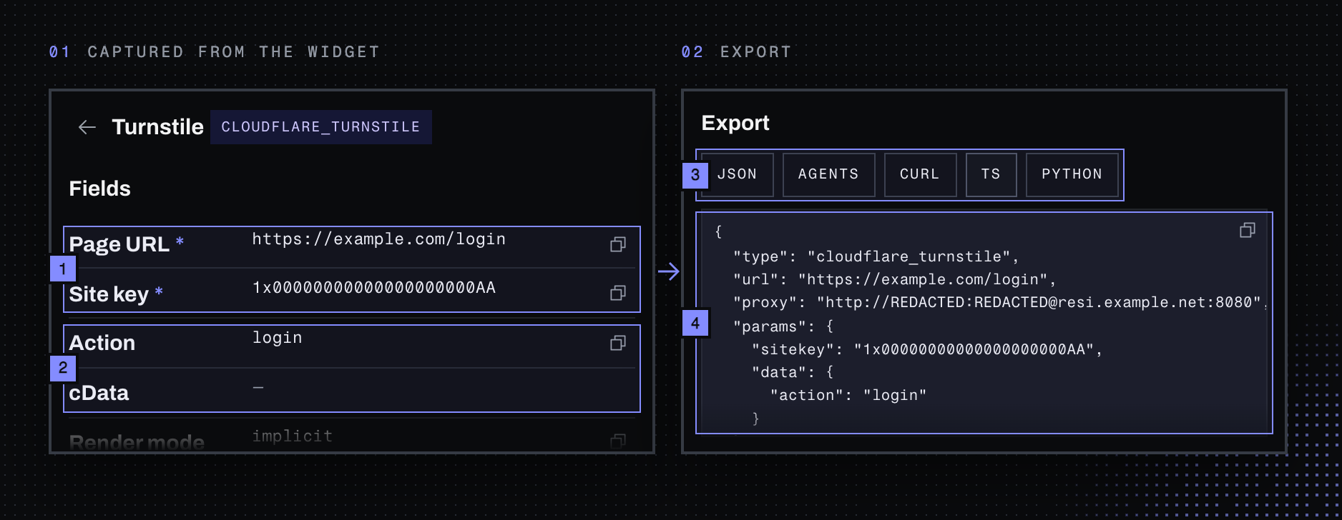Click the "sitekey" line in JSON export
Image resolution: width=1342 pixels, height=520 pixels.
[x=927, y=349]
